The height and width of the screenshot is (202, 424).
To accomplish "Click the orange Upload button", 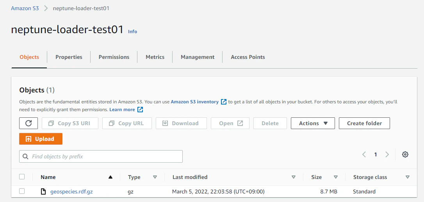I will (x=41, y=139).
